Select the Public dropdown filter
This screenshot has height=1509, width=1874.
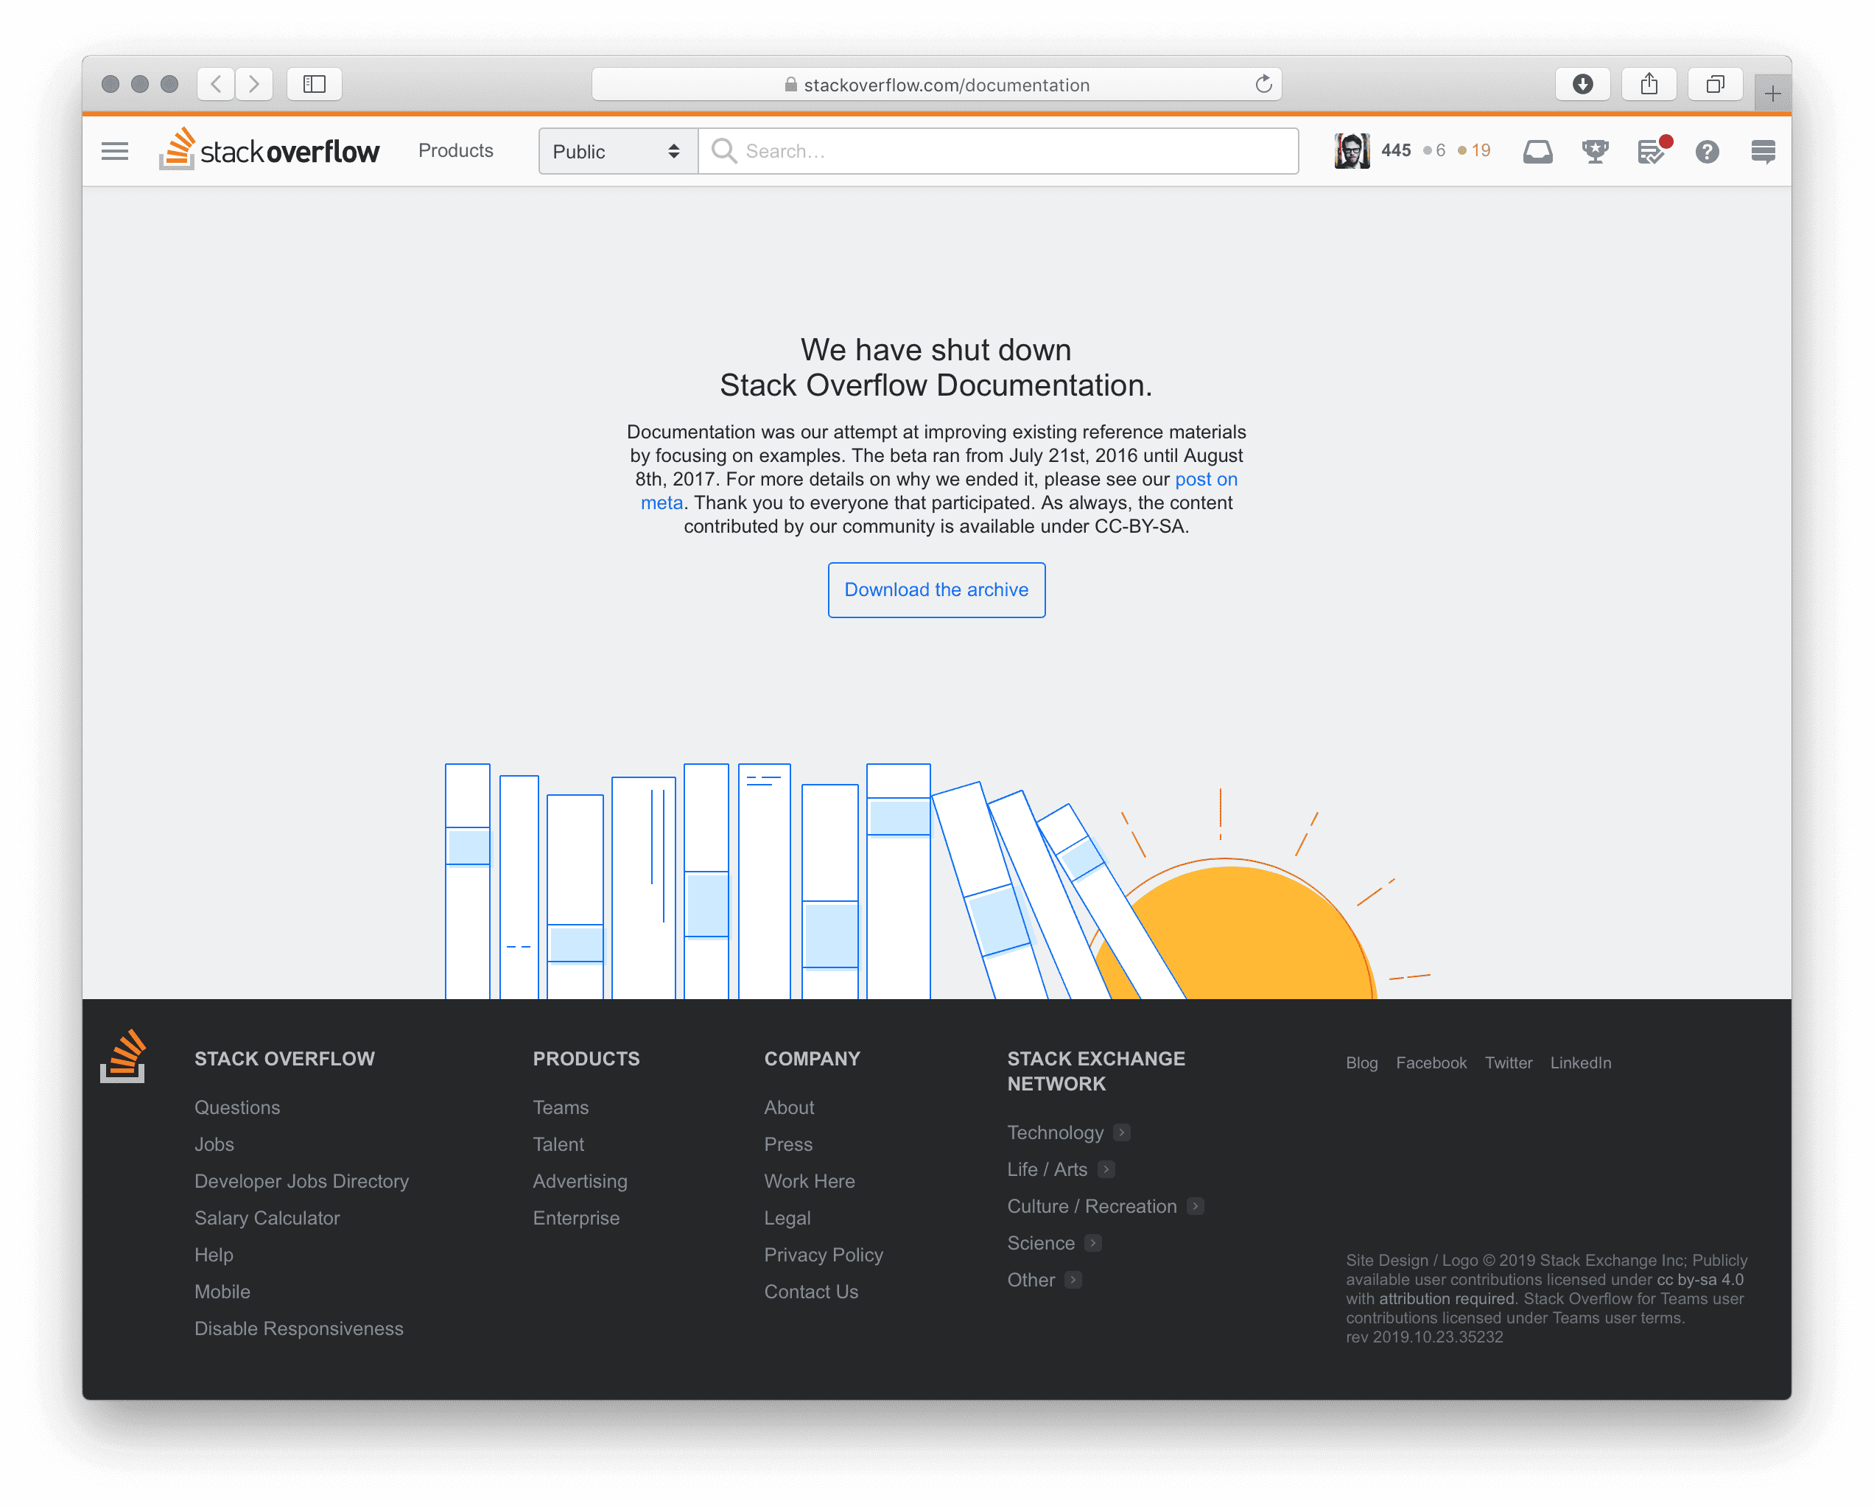tap(614, 150)
